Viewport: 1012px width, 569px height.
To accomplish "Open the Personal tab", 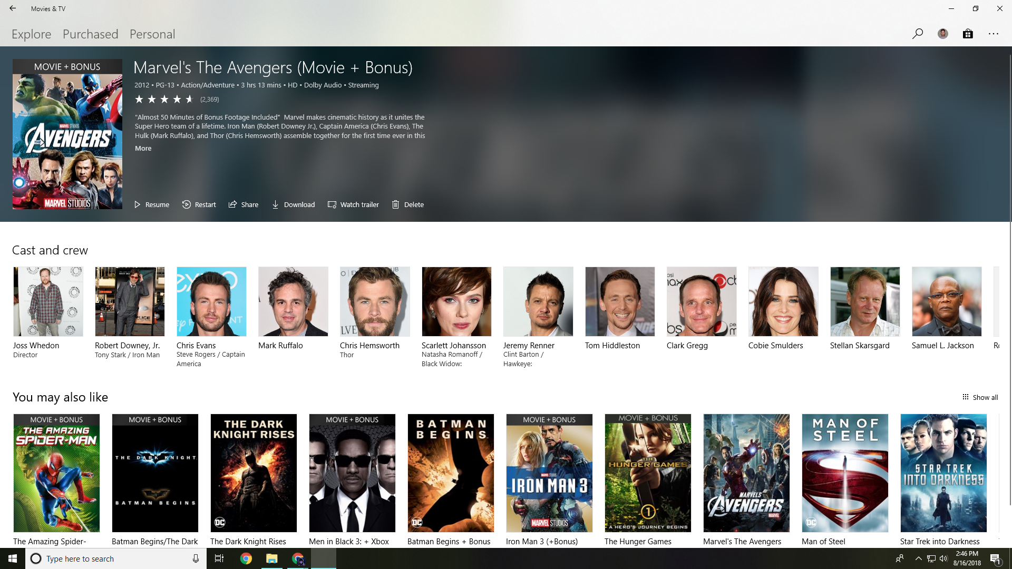I will coord(152,34).
